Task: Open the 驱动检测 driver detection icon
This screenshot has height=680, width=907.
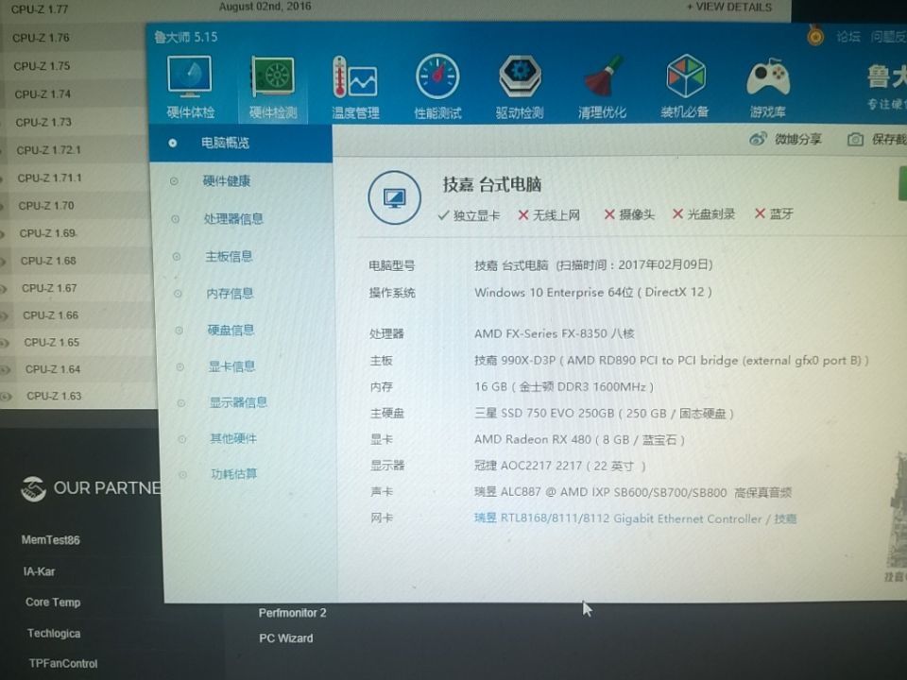Action: 520,76
